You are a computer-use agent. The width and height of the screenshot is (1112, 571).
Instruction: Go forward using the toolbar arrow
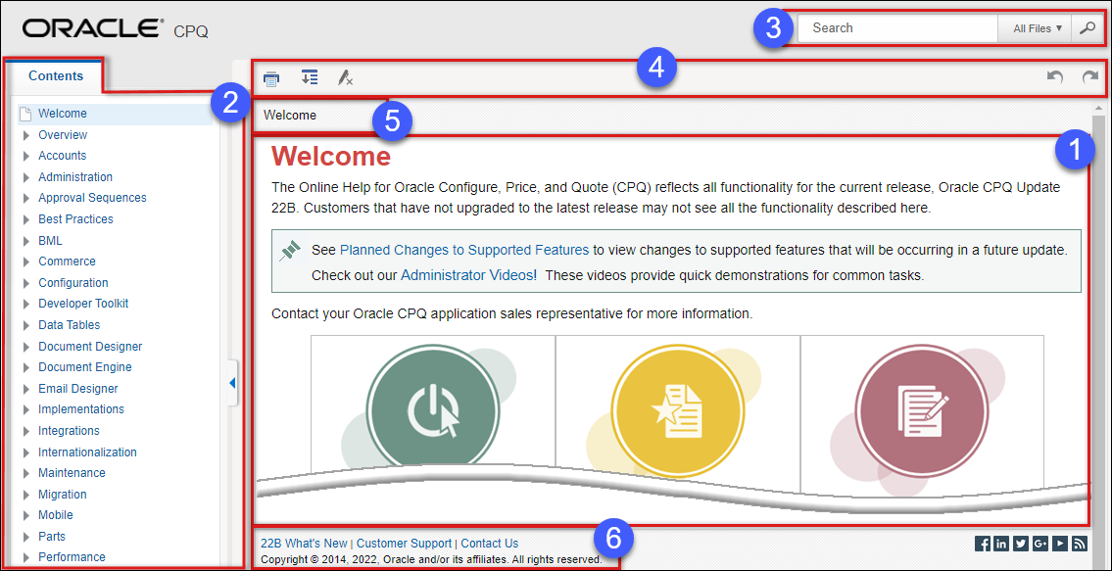[1090, 77]
